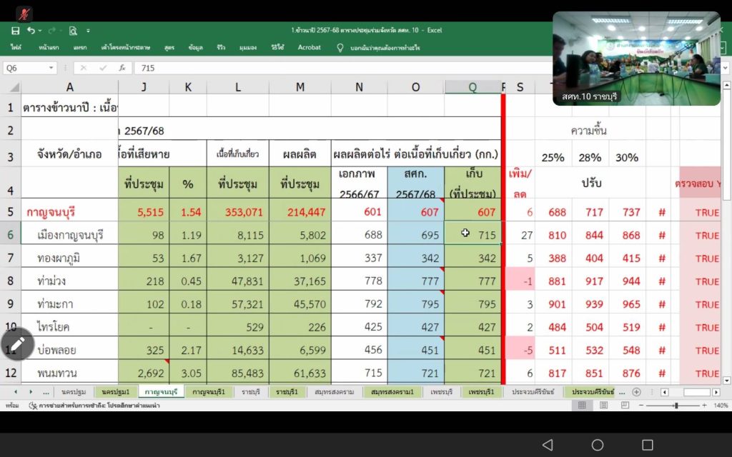732x457 pixels.
Task: Click the zoom slider in status bar
Action: pyautogui.click(x=676, y=406)
